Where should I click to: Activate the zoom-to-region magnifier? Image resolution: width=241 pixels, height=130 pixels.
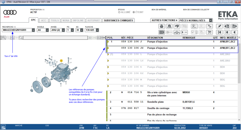12,38
